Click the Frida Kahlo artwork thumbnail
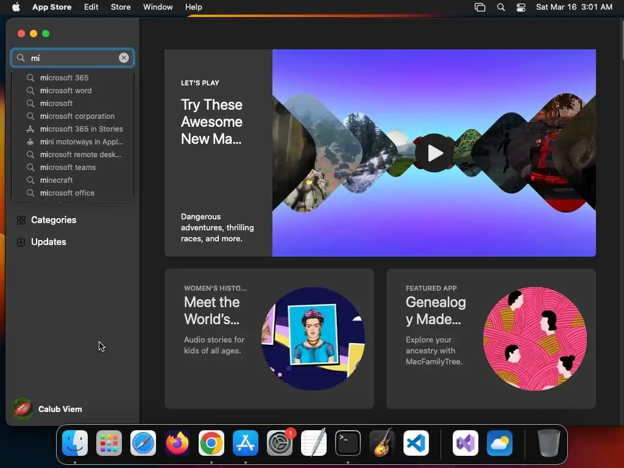The image size is (624, 468). coord(313,338)
